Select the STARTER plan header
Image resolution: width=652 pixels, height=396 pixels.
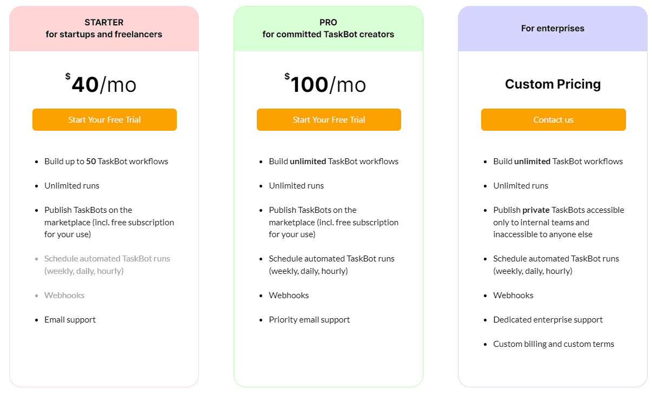(104, 28)
